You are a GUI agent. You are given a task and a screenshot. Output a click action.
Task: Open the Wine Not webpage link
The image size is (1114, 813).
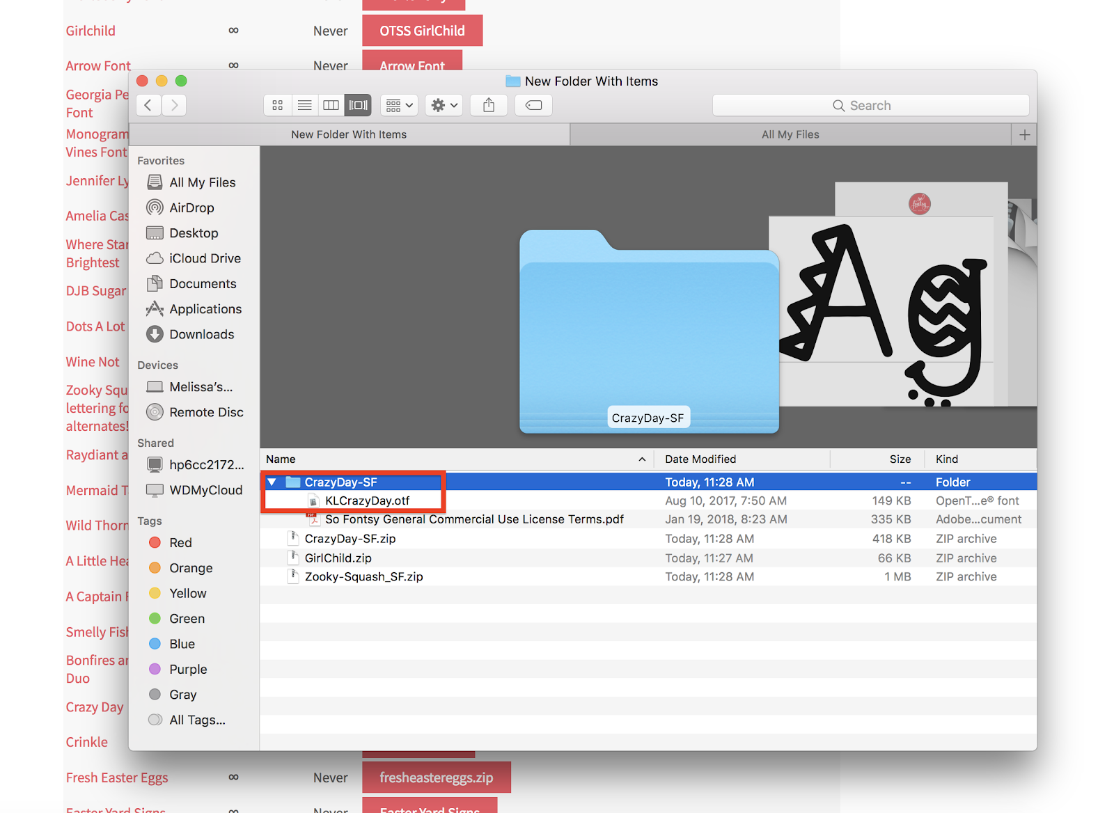93,362
